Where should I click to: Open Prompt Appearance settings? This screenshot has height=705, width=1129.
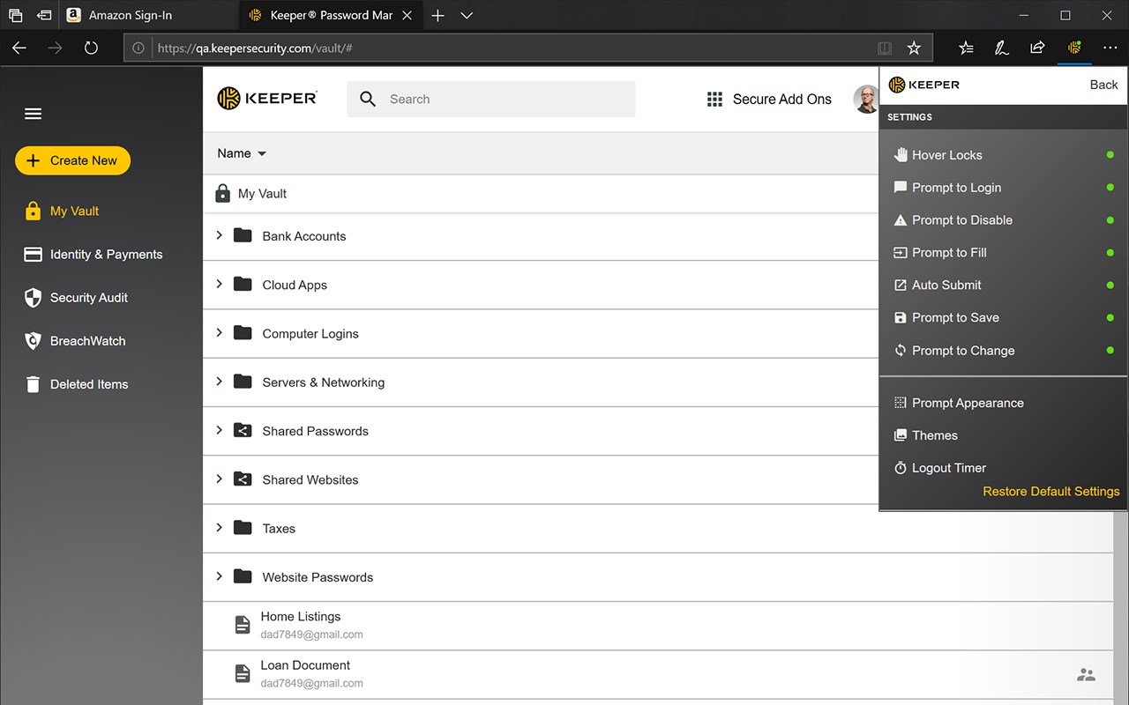(959, 403)
